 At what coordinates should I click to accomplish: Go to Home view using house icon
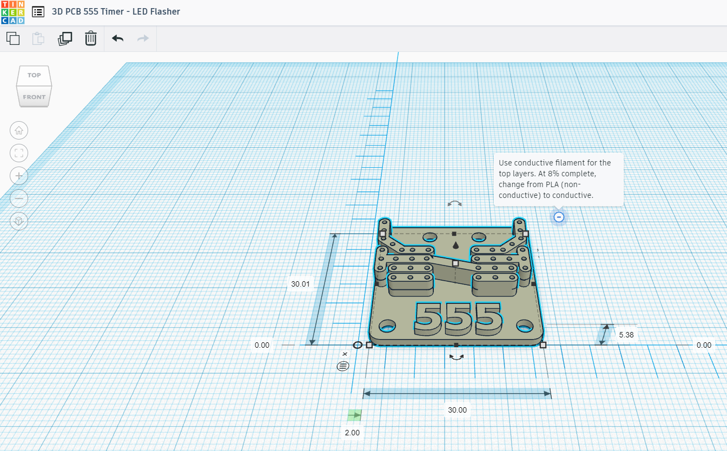[x=18, y=130]
